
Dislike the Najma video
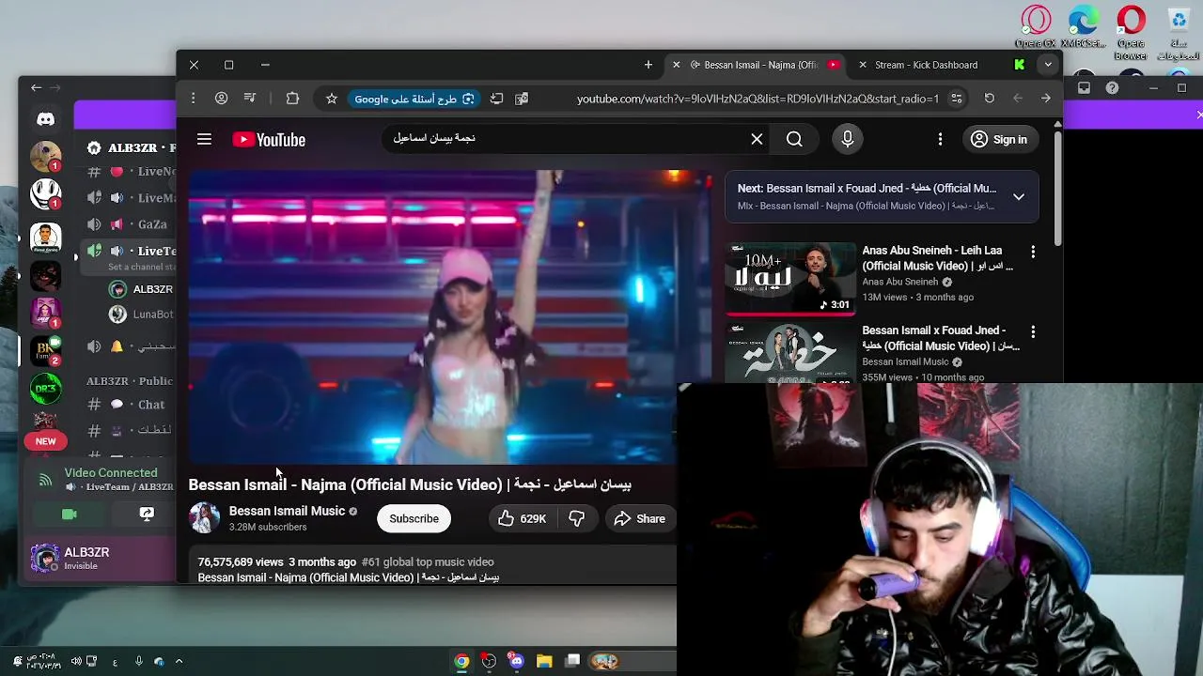tap(577, 518)
